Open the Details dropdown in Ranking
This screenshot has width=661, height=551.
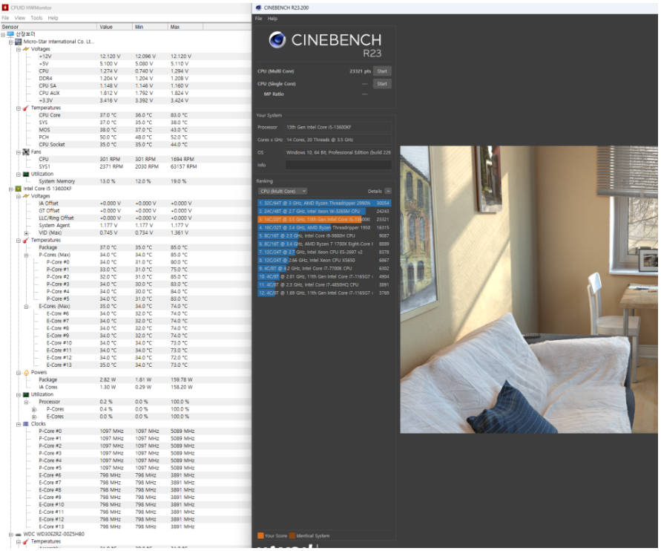pos(388,191)
